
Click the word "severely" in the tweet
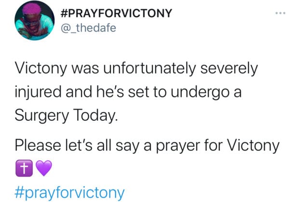click(229, 68)
